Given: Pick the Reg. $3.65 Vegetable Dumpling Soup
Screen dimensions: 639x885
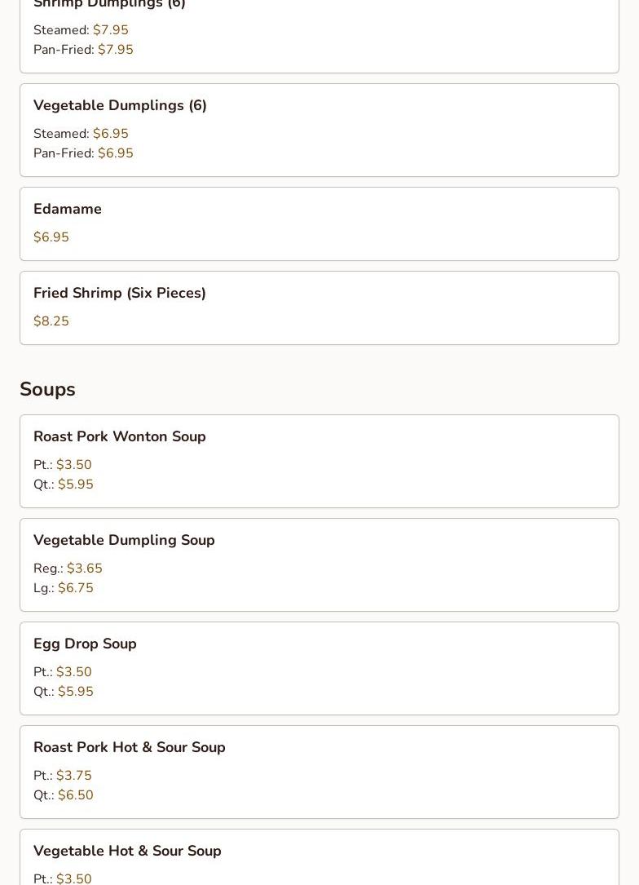Looking at the screenshot, I should pyautogui.click(x=84, y=569).
